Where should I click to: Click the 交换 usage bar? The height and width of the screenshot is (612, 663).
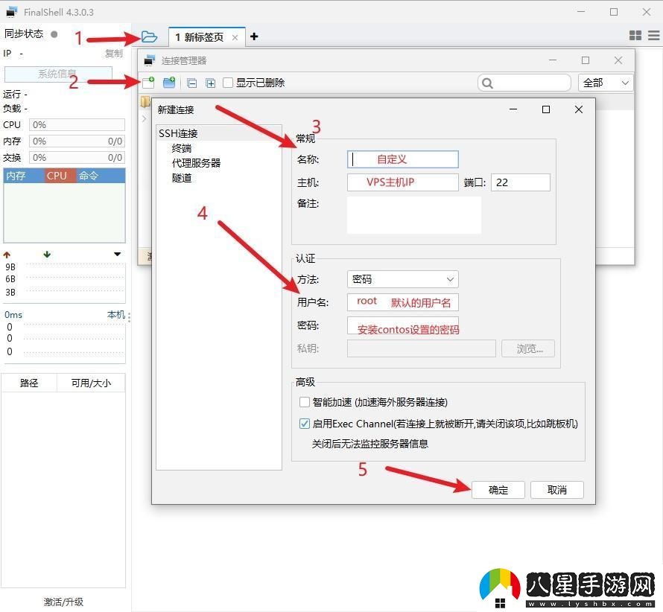(77, 158)
